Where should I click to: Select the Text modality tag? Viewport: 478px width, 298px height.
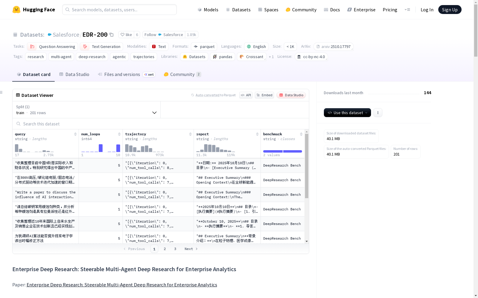(x=159, y=46)
